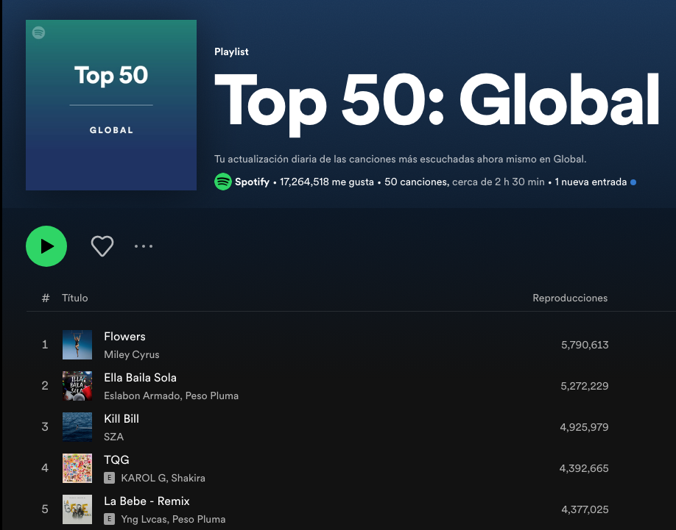Click the explicit E badge on TQG
676x530 pixels.
click(109, 478)
